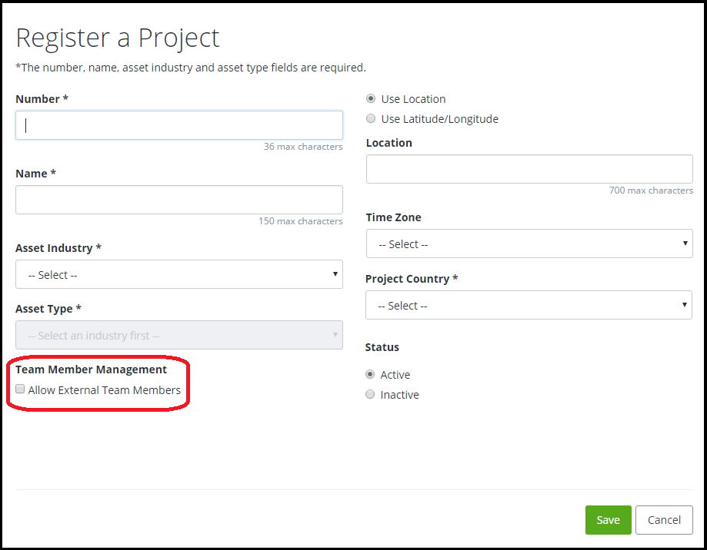707x550 pixels.
Task: Expand the Time Zone dropdown
Action: pyautogui.click(x=529, y=244)
